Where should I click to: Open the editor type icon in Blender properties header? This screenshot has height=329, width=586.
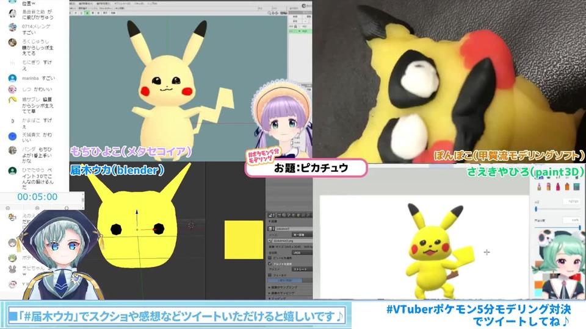(270, 215)
